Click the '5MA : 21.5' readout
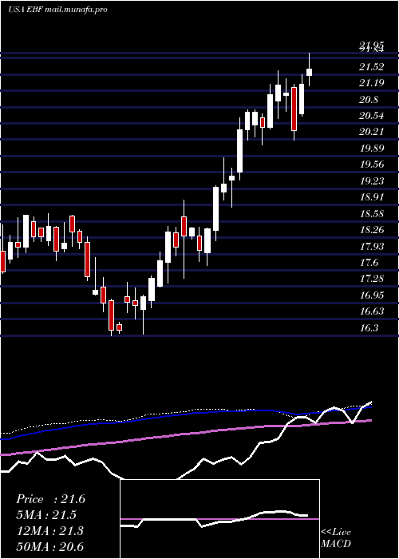399x559 pixels. [46, 515]
